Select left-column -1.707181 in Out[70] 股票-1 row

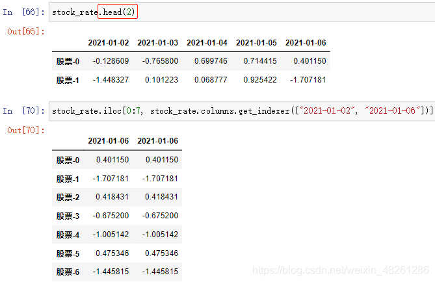click(x=111, y=179)
